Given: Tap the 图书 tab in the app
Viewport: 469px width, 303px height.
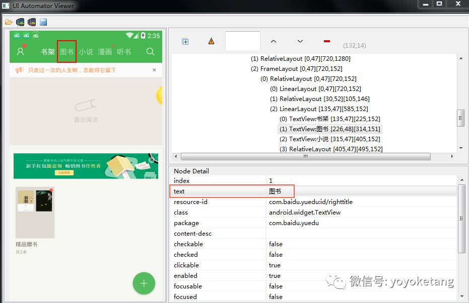Looking at the screenshot, I should pos(66,52).
